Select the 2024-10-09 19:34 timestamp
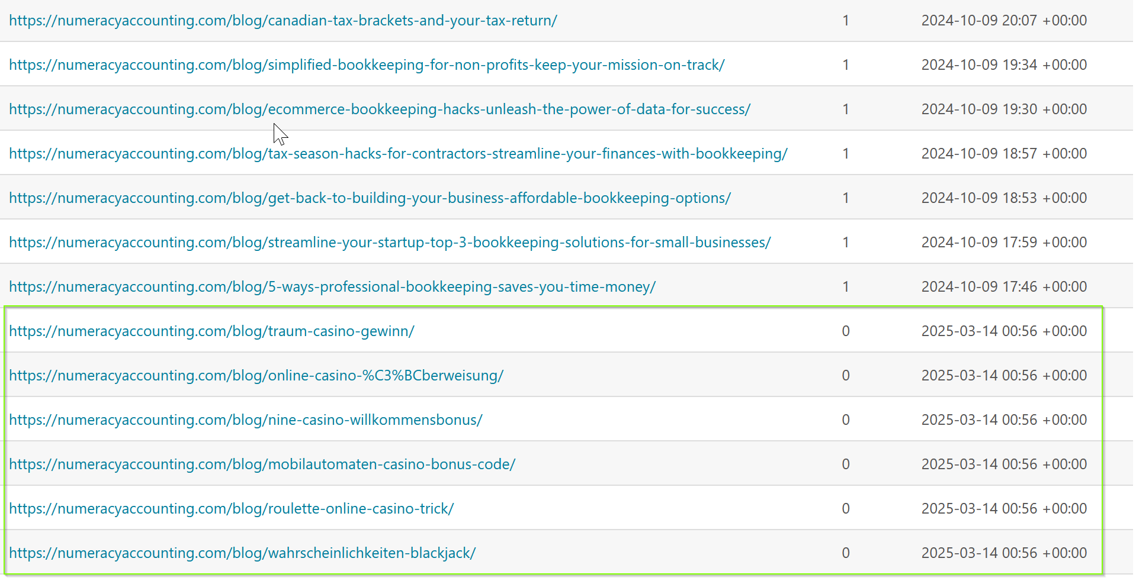Screen dimensions: 1136x584 1004,65
